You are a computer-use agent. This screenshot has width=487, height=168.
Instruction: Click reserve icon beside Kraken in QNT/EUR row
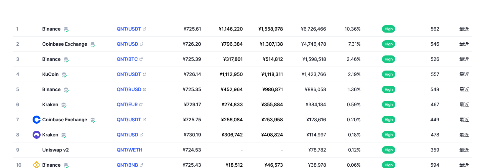[64, 105]
